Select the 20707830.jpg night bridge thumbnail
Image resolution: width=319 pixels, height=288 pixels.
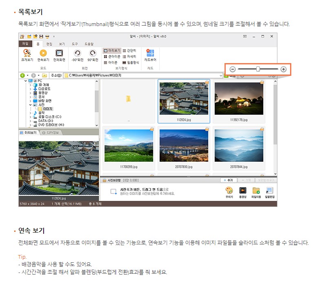(184, 148)
